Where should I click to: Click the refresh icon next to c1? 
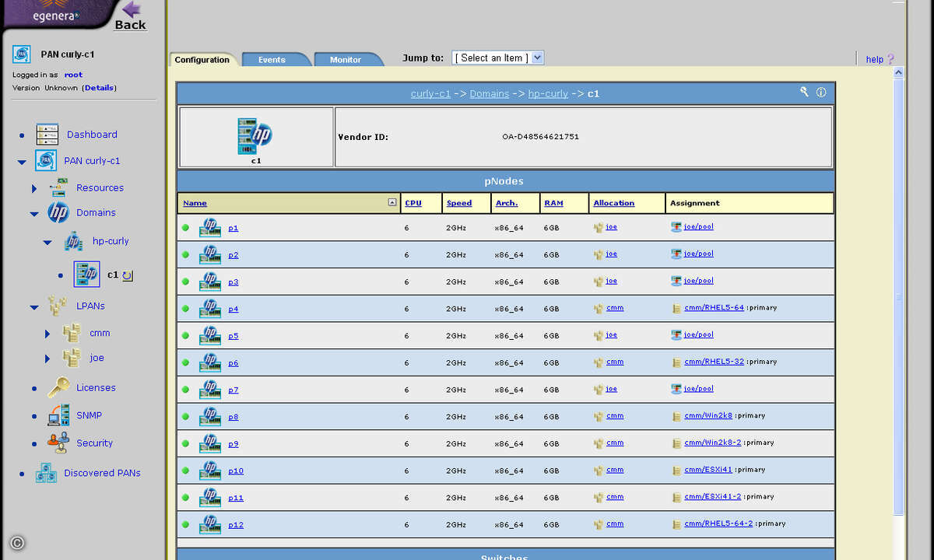click(x=128, y=275)
